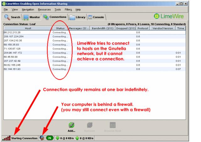Select the Connections tab
This screenshot has width=201, height=142.
[55, 17]
